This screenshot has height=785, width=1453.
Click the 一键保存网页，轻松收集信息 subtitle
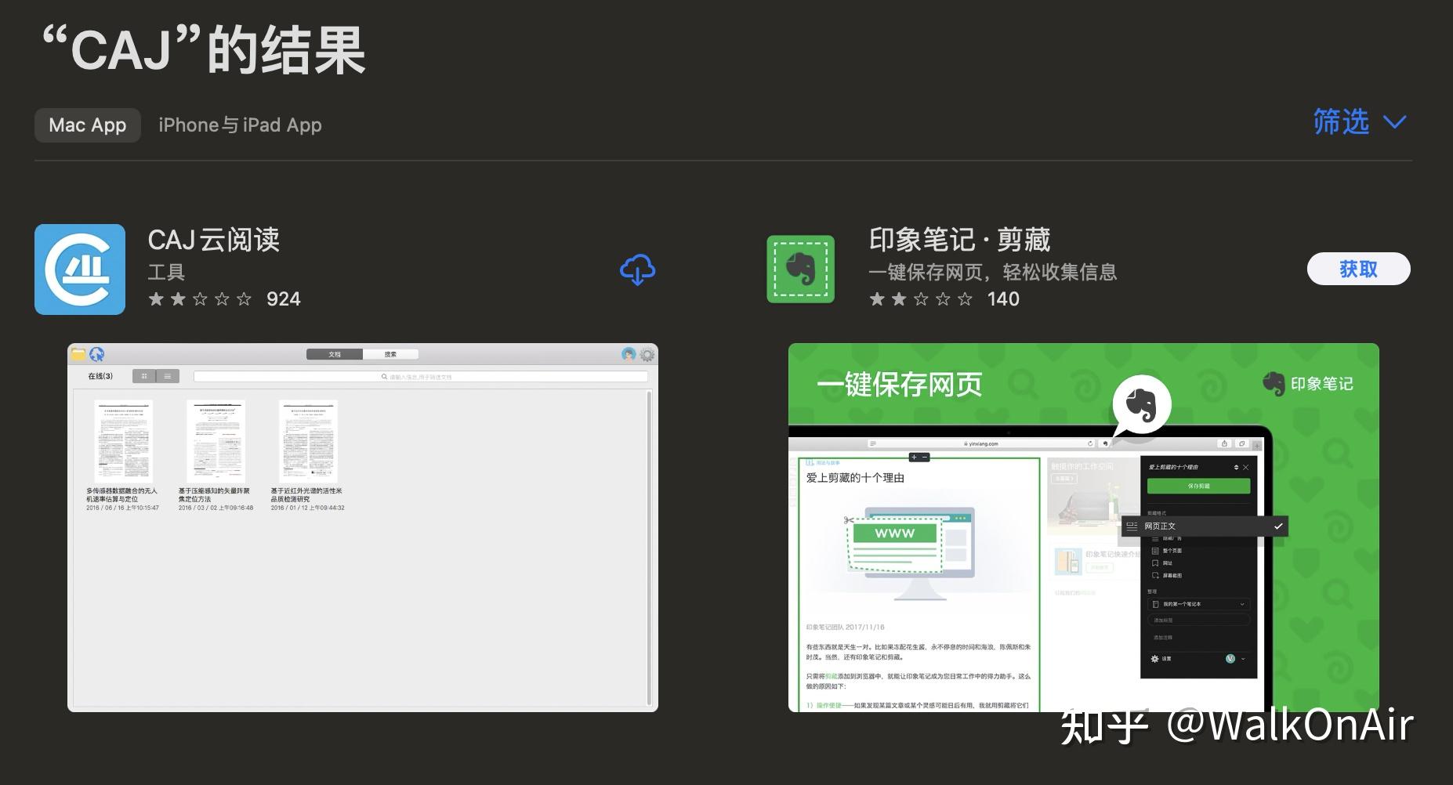(993, 272)
